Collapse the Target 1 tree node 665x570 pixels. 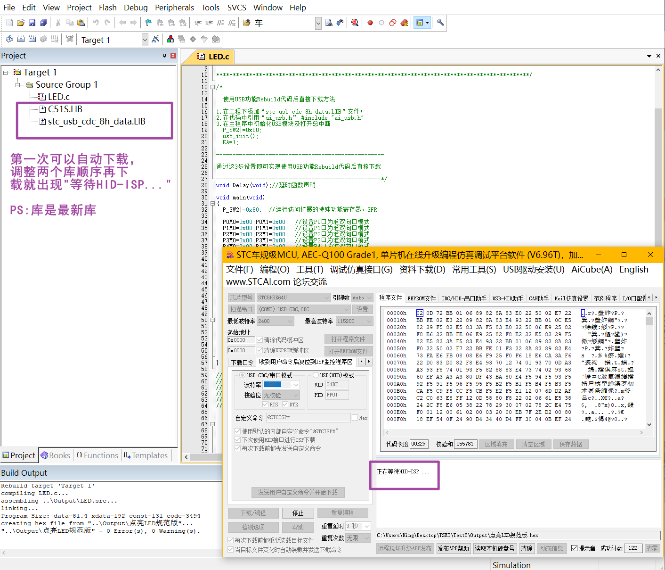6,72
